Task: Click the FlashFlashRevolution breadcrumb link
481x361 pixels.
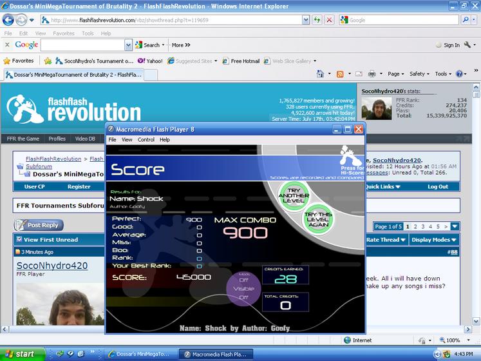Action: 53,159
